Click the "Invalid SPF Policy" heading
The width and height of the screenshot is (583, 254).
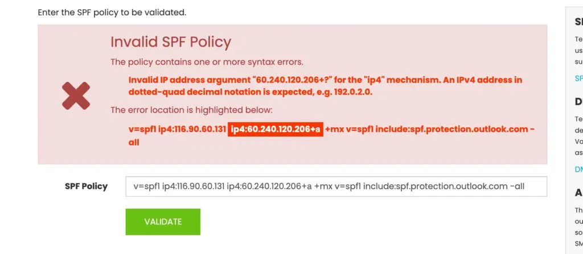pyautogui.click(x=170, y=41)
